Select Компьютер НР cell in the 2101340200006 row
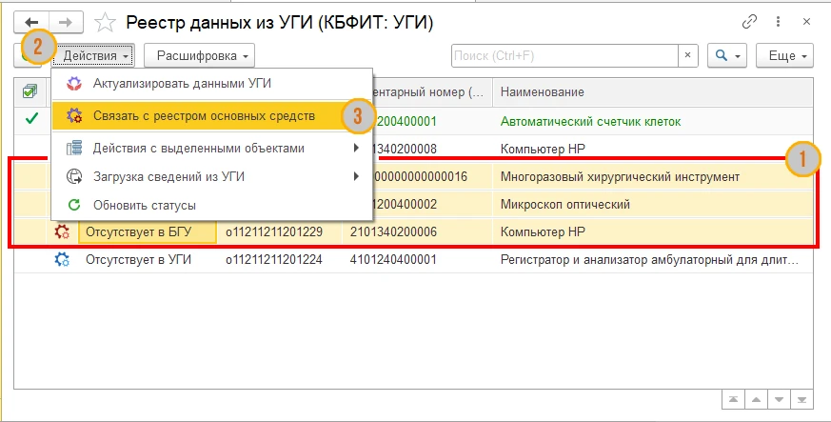Image resolution: width=831 pixels, height=422 pixels. pyautogui.click(x=652, y=231)
